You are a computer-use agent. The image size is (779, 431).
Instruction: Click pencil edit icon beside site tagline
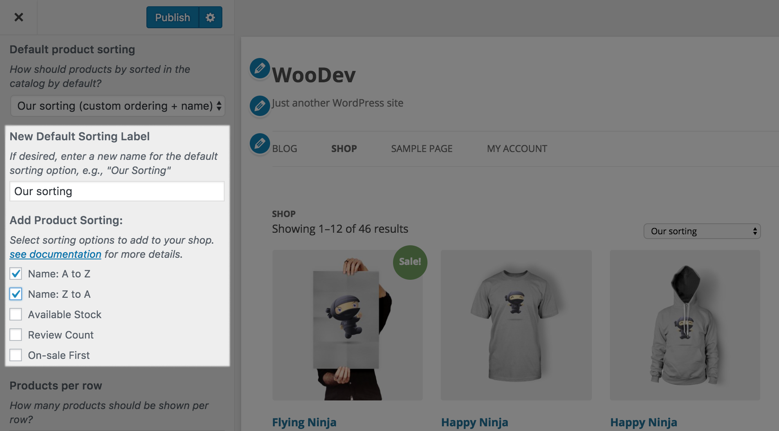[260, 105]
